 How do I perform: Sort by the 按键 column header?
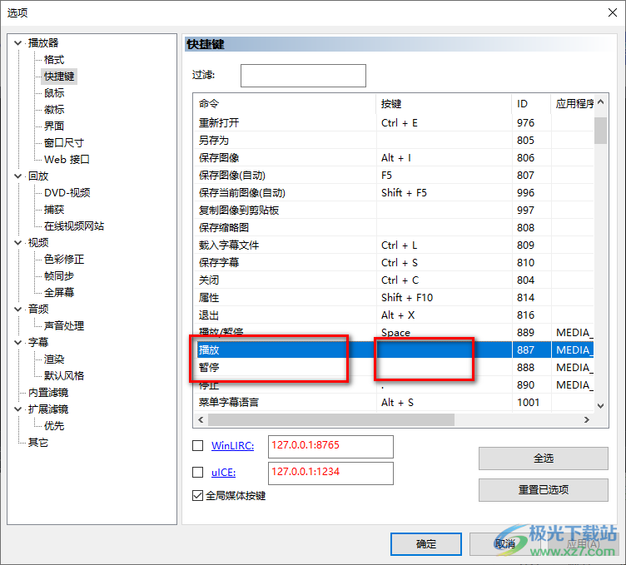point(443,104)
